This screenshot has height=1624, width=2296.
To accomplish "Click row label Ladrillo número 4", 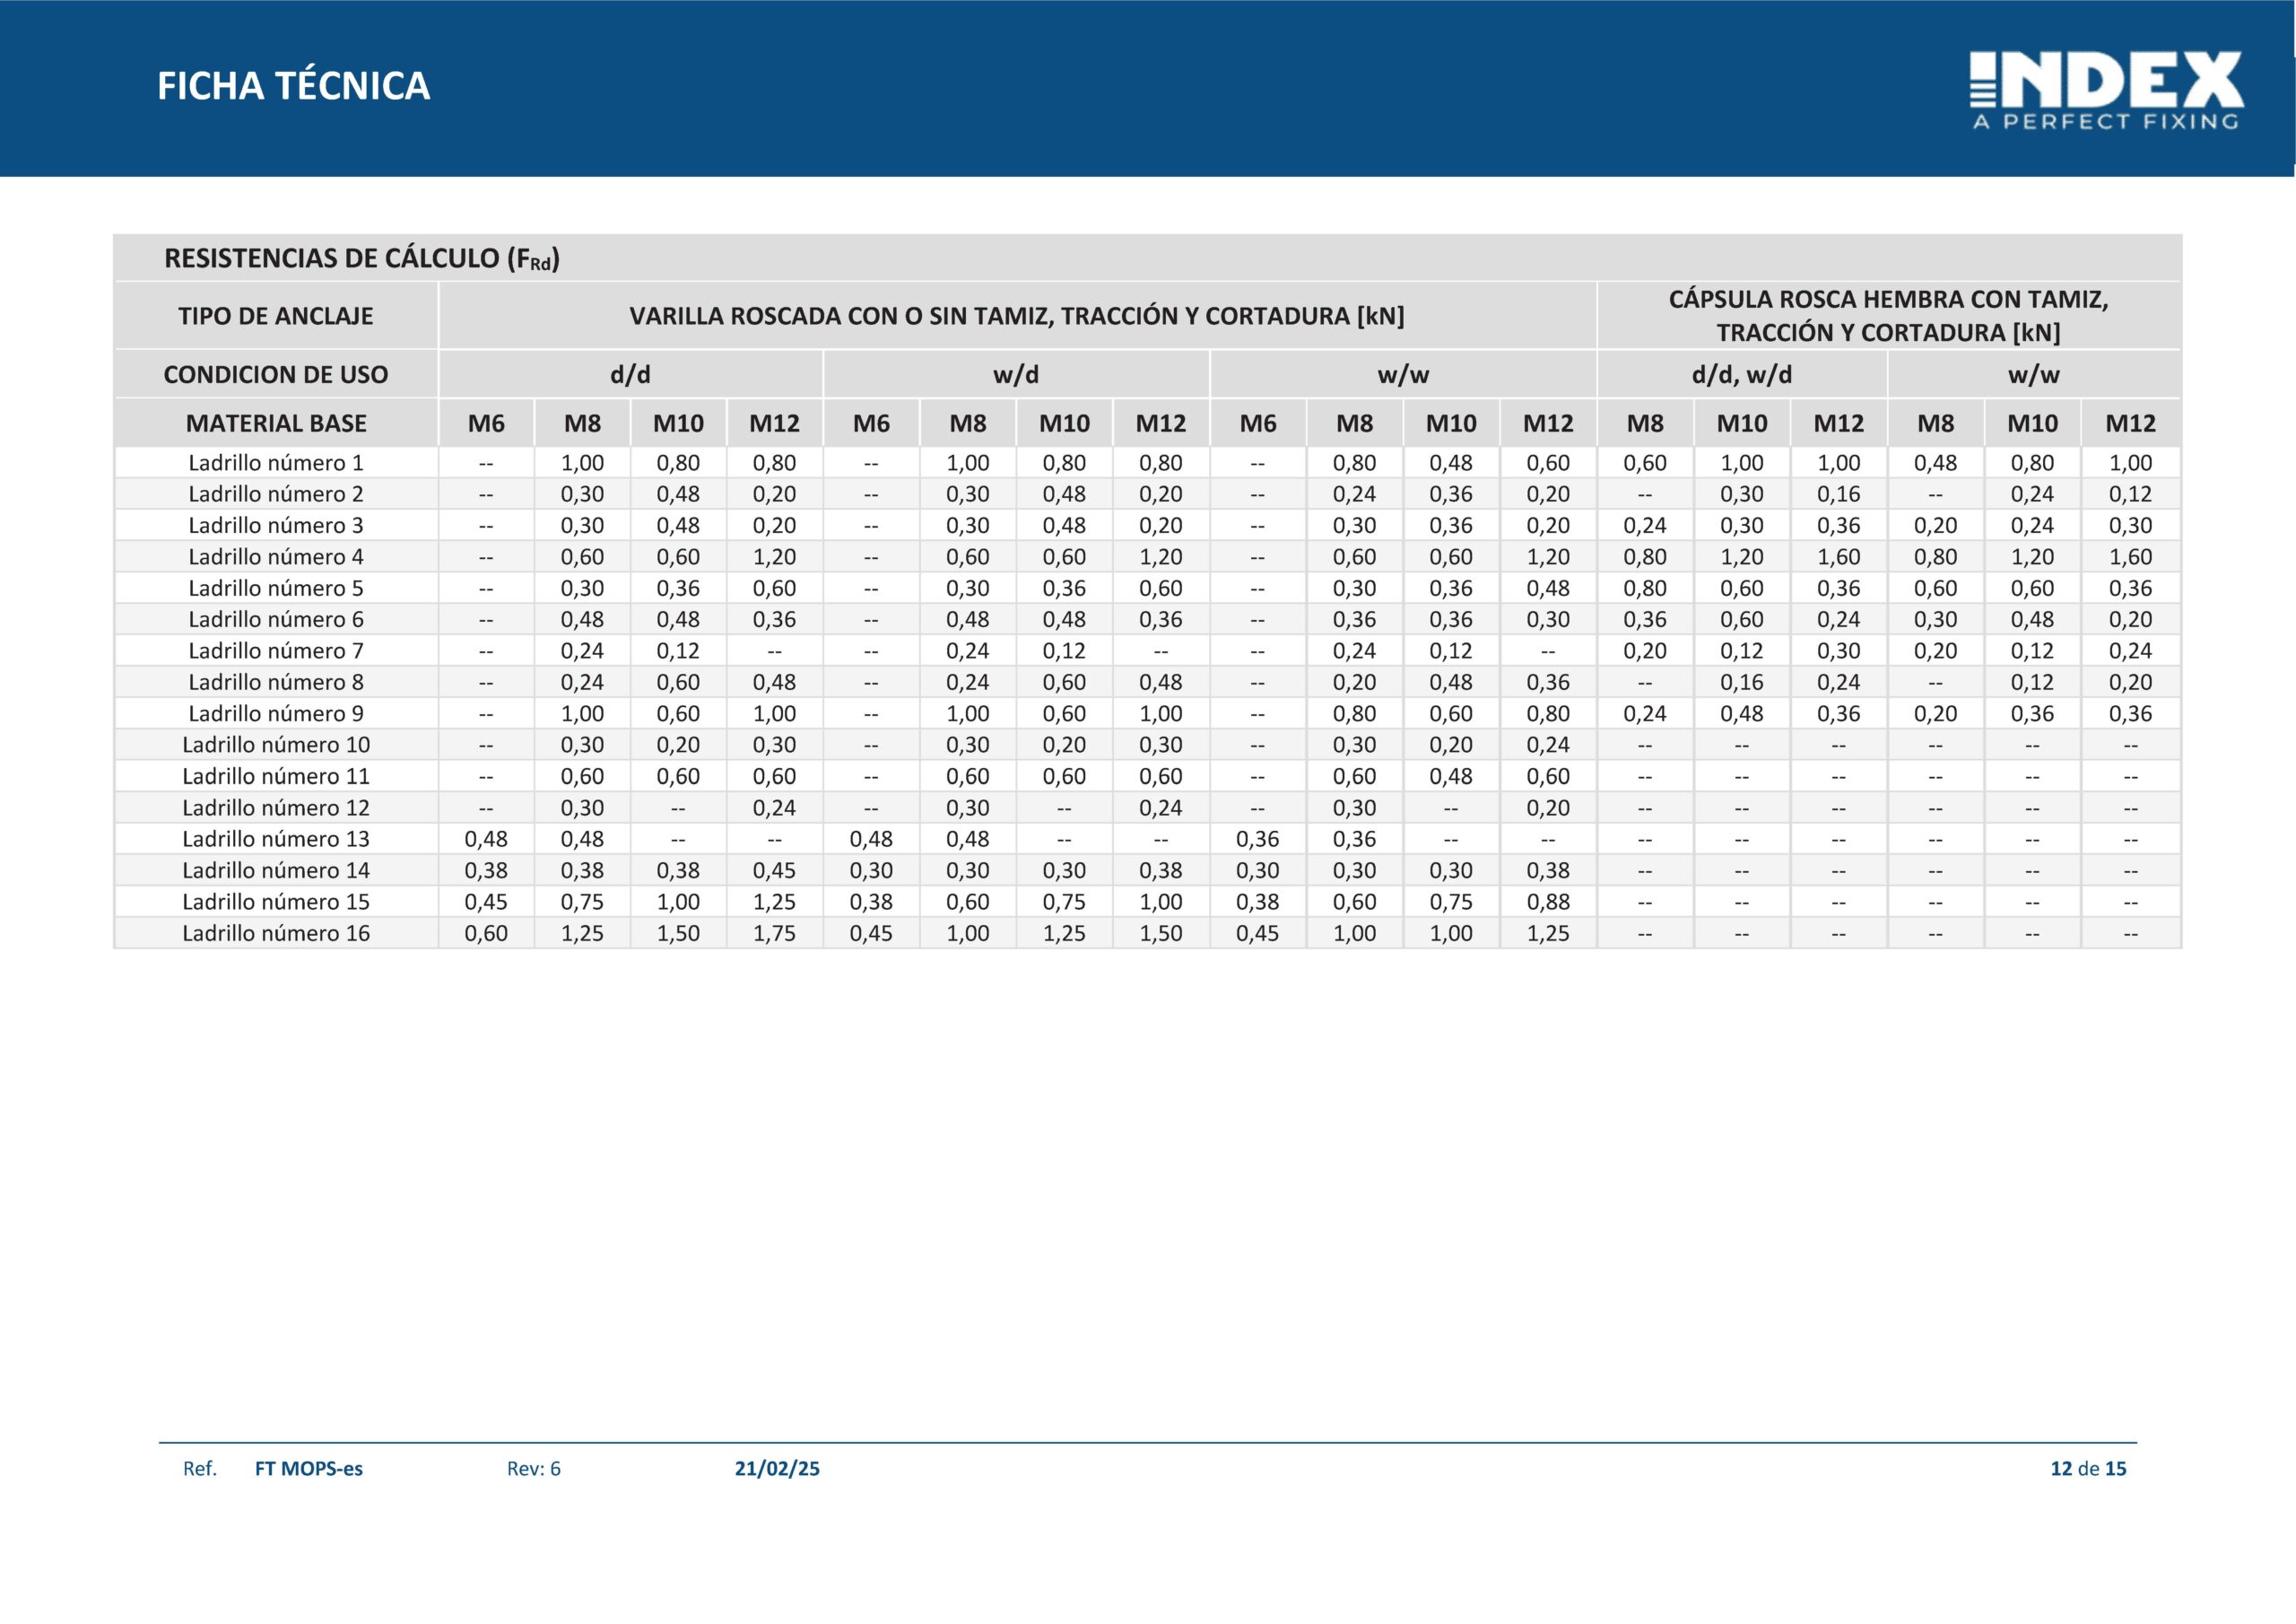I will (x=276, y=556).
